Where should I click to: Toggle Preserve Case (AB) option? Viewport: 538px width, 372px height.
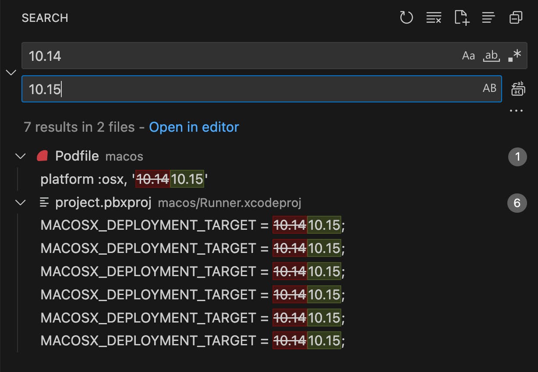(489, 88)
